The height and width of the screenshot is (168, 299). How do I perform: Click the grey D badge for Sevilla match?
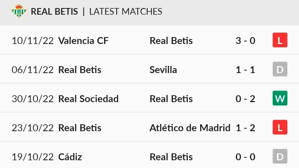pyautogui.click(x=280, y=69)
